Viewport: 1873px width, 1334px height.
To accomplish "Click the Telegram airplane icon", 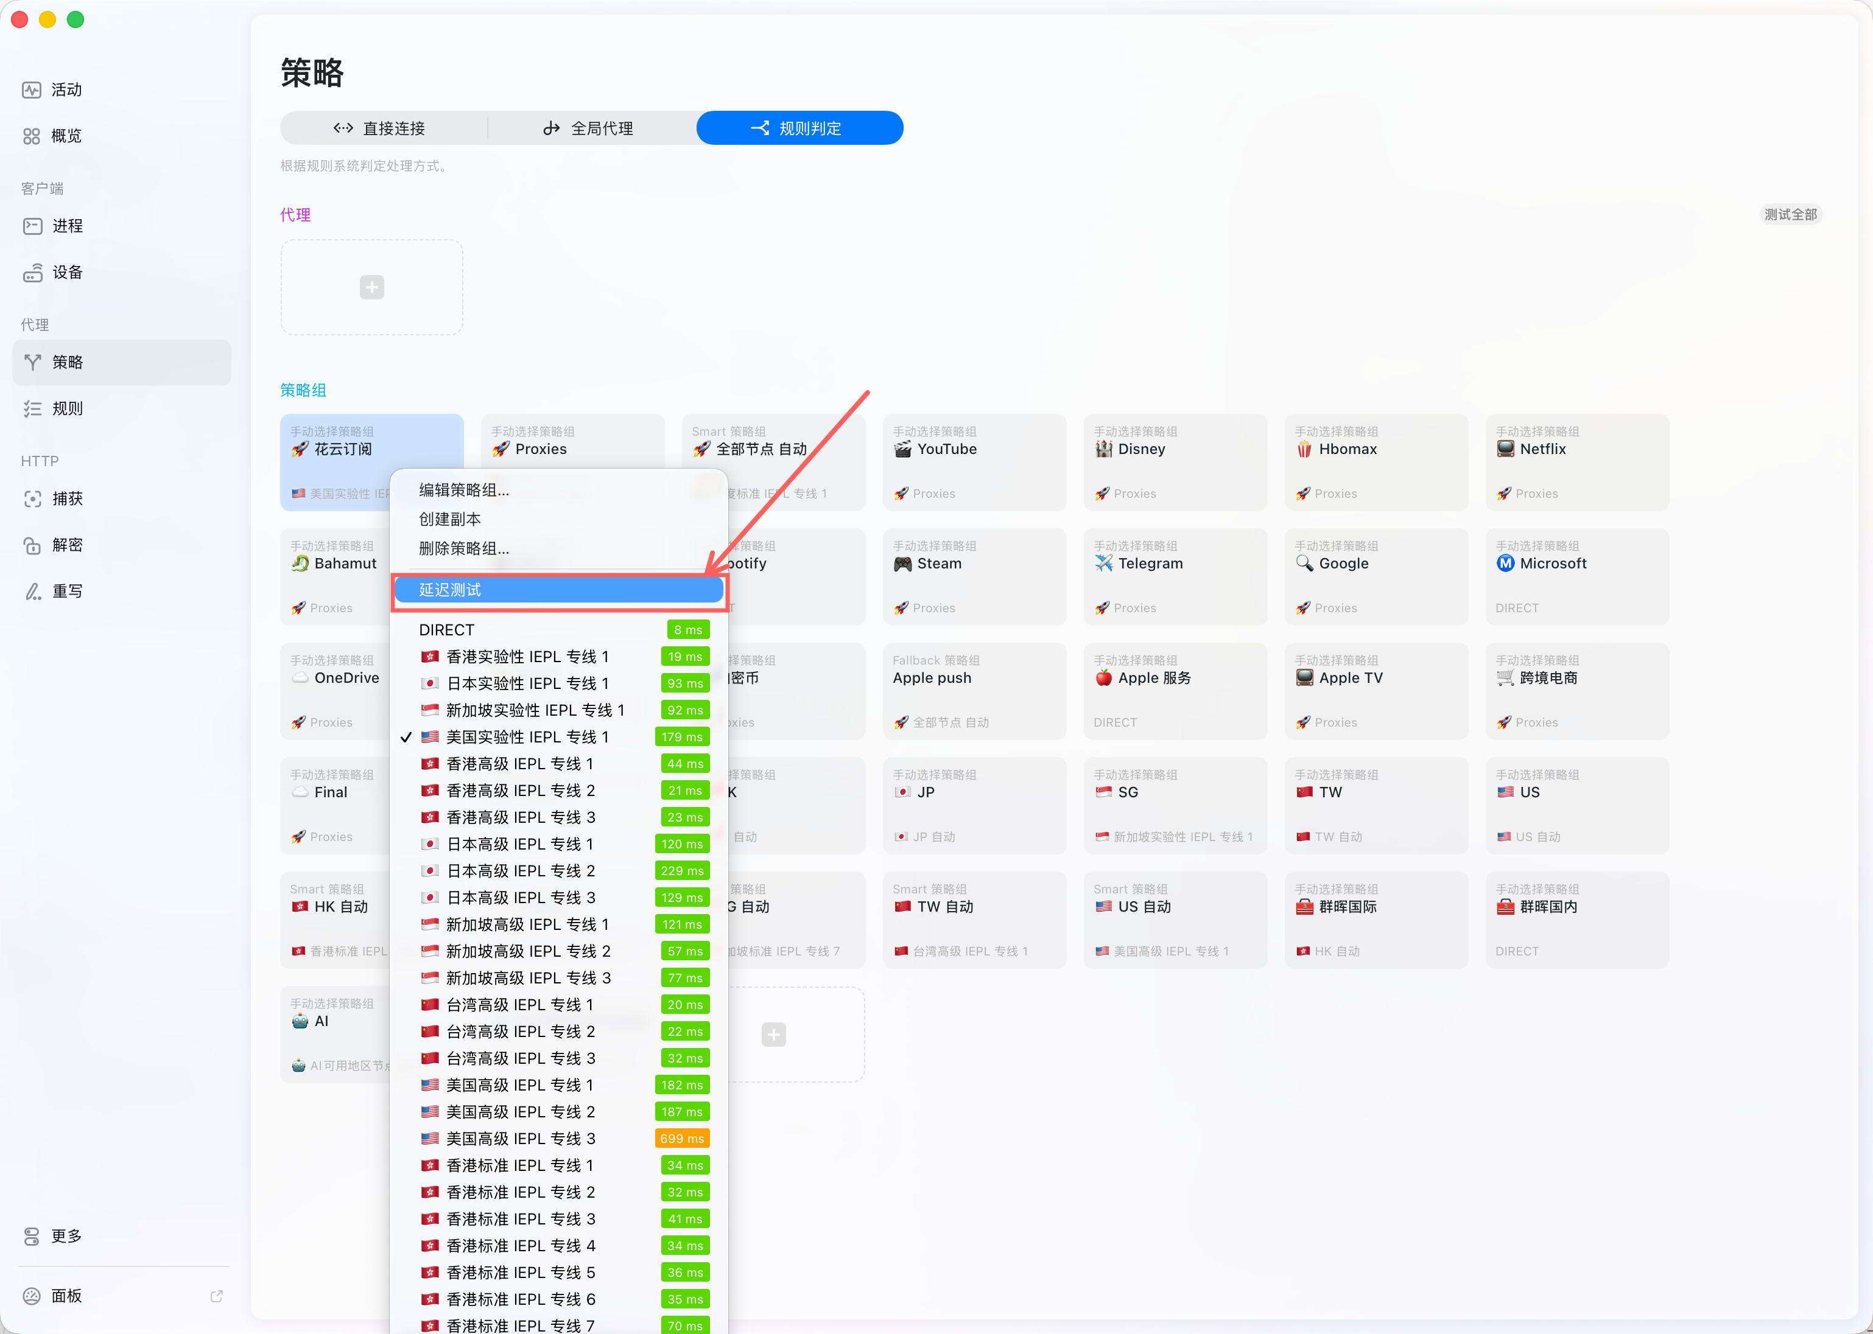I will point(1104,564).
